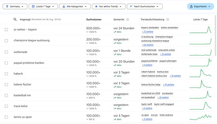The width and height of the screenshot is (217, 124).
Task: Open the Germany location dropdown
Action: (x=15, y=7)
